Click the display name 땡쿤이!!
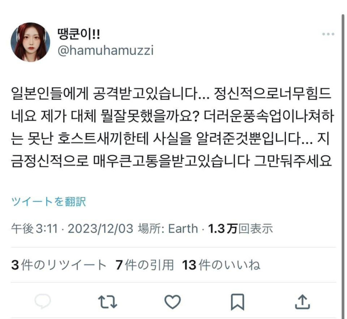 pos(79,34)
